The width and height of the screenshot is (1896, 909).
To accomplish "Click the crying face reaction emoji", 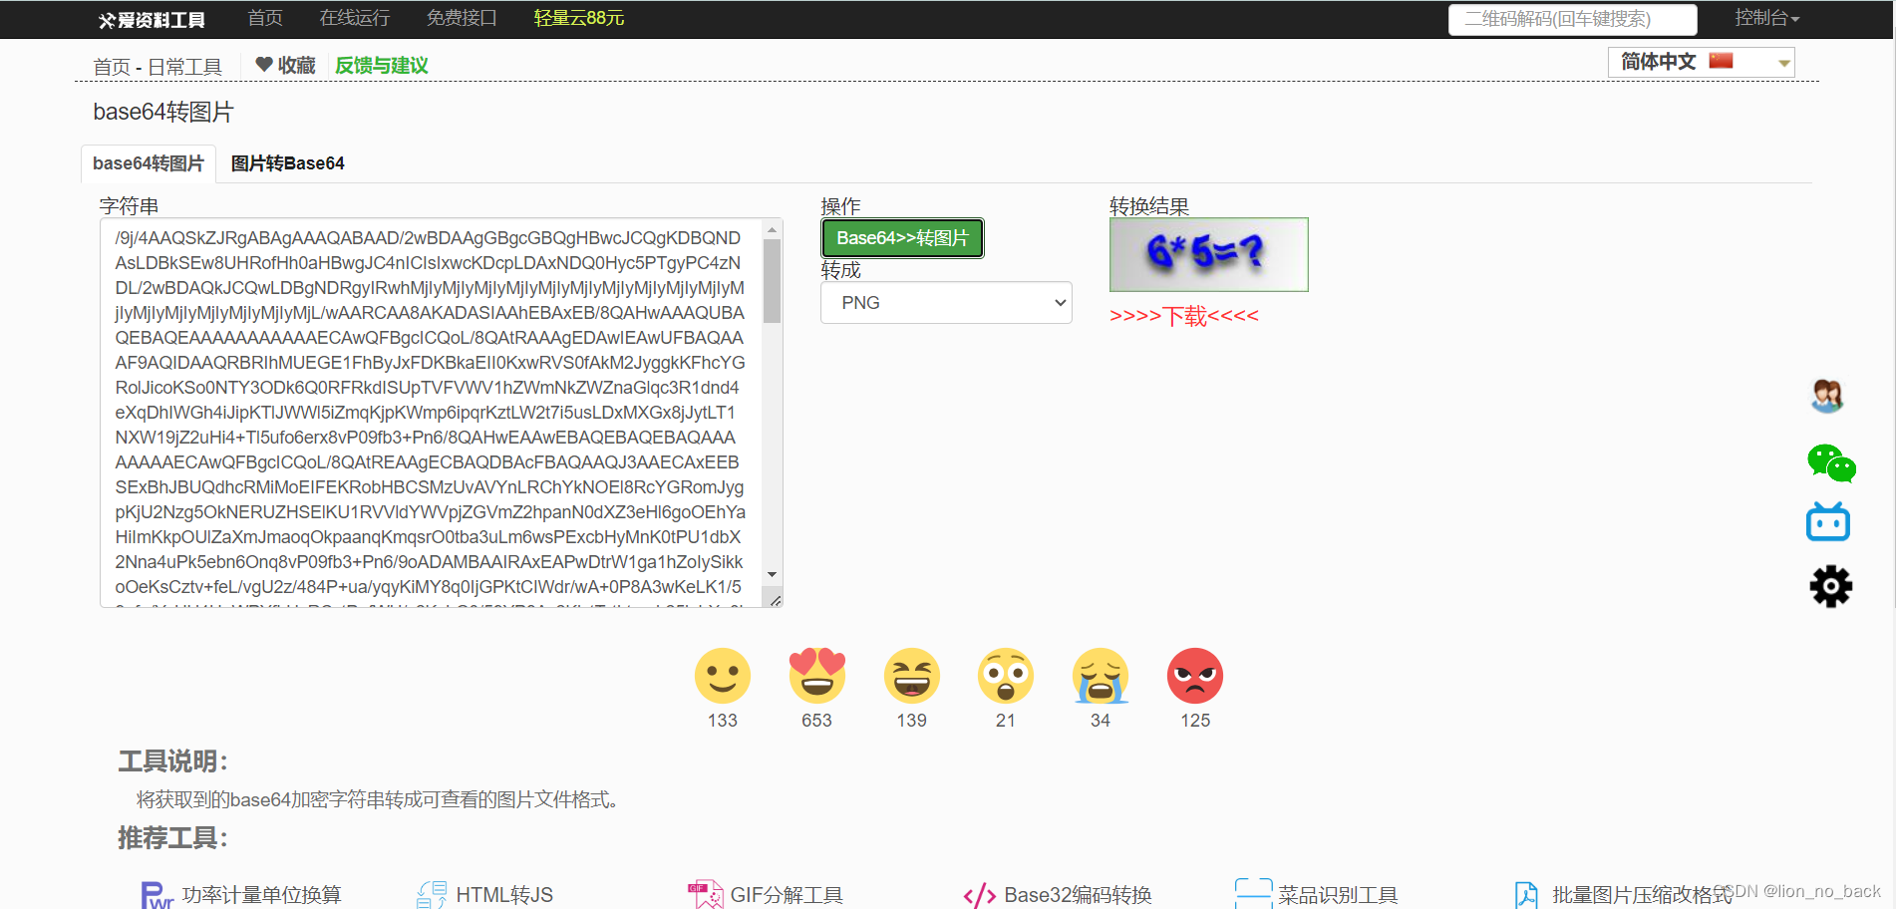I will [x=1101, y=677].
